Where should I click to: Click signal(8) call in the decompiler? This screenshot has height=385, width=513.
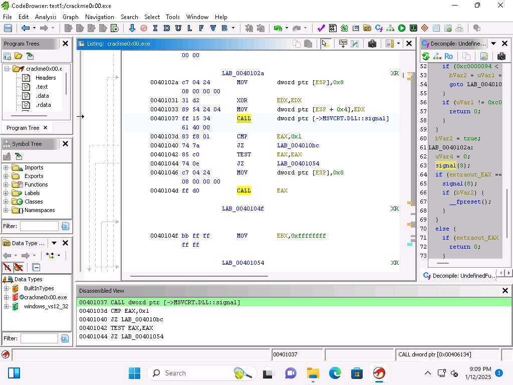(x=446, y=165)
